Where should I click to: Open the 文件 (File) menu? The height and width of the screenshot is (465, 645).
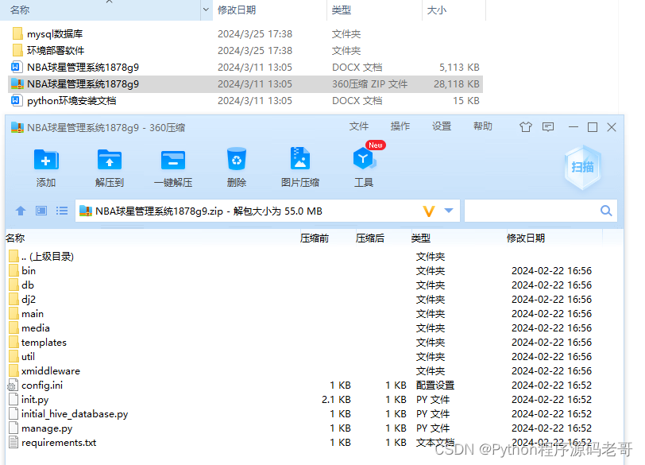[359, 125]
